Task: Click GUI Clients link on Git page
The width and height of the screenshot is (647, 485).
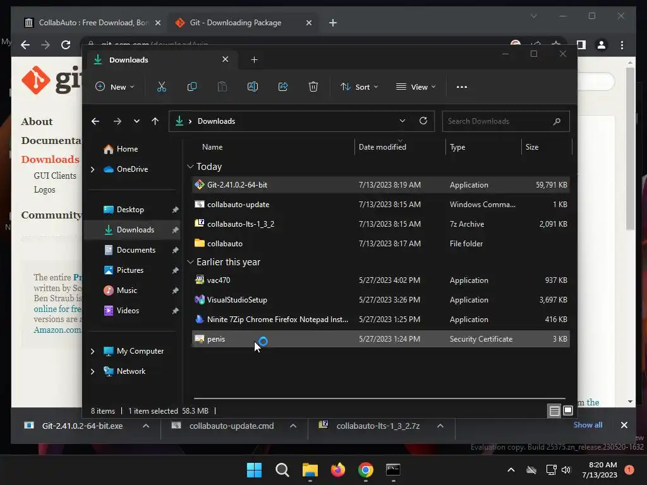Action: (x=55, y=176)
